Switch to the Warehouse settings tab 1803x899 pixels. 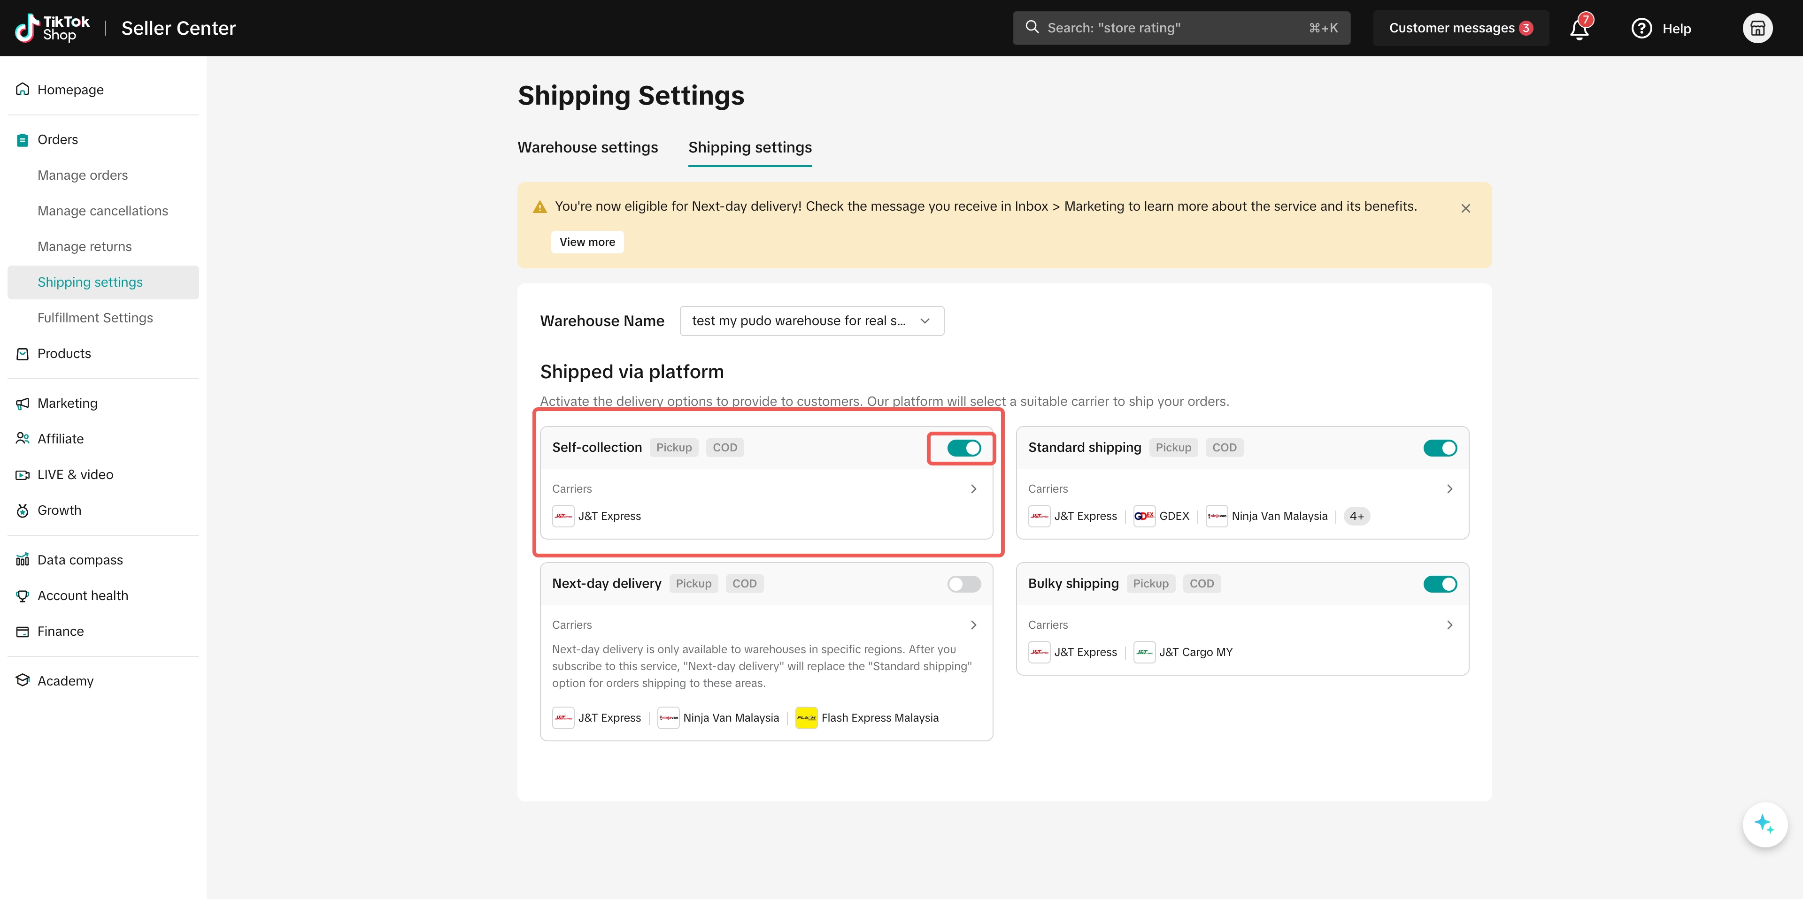[587, 148]
